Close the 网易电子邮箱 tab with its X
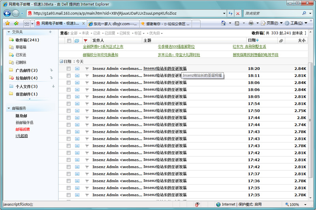Image resolution: width=316 pixels, height=210 pixels. pos(83,23)
